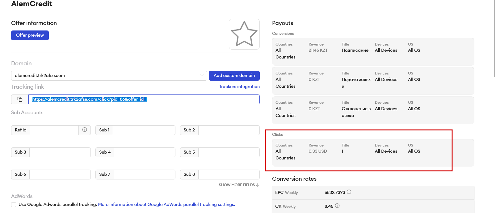Open the Trackers integration link
The width and height of the screenshot is (496, 213).
pos(239,87)
